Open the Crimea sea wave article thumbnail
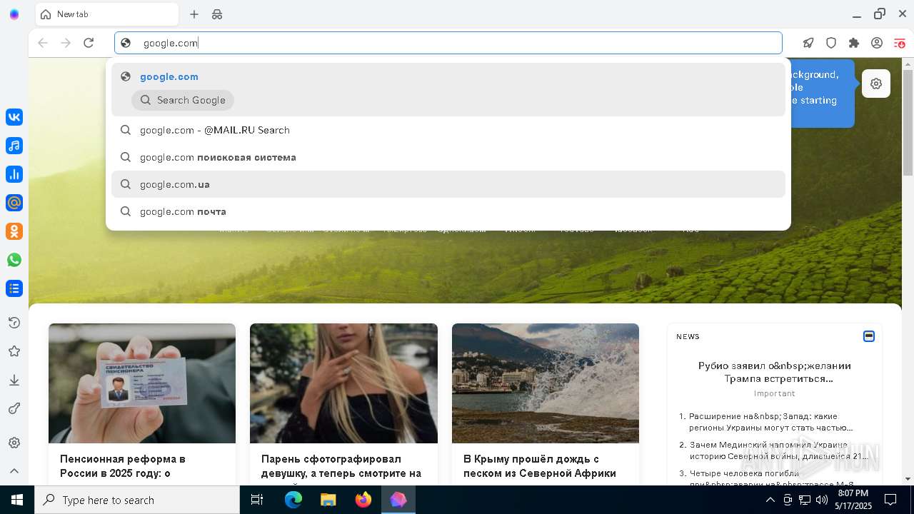914x514 pixels. tap(546, 383)
